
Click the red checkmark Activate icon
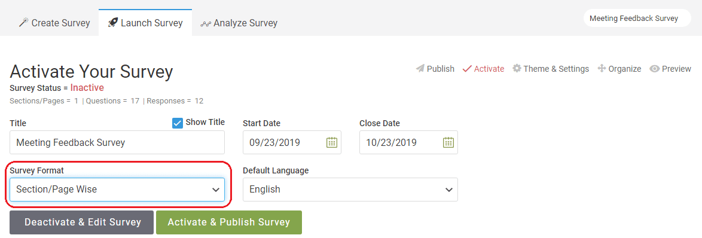click(468, 69)
